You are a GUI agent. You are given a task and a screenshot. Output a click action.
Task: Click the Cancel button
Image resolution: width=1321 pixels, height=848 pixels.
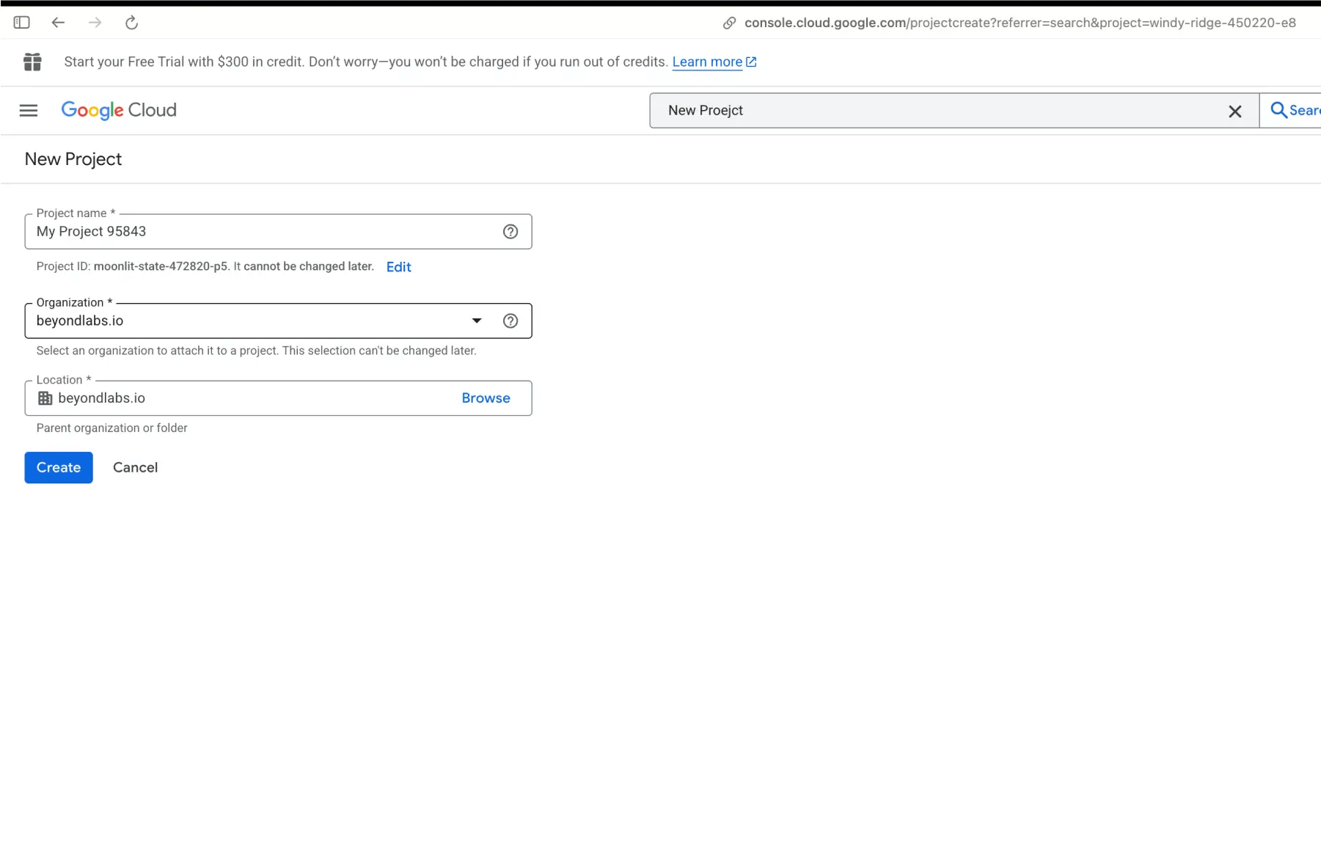pyautogui.click(x=135, y=467)
